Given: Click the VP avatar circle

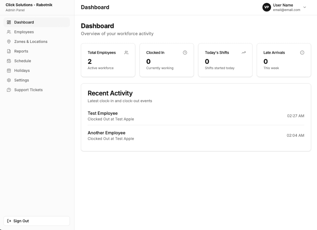Looking at the screenshot, I should click(x=267, y=7).
